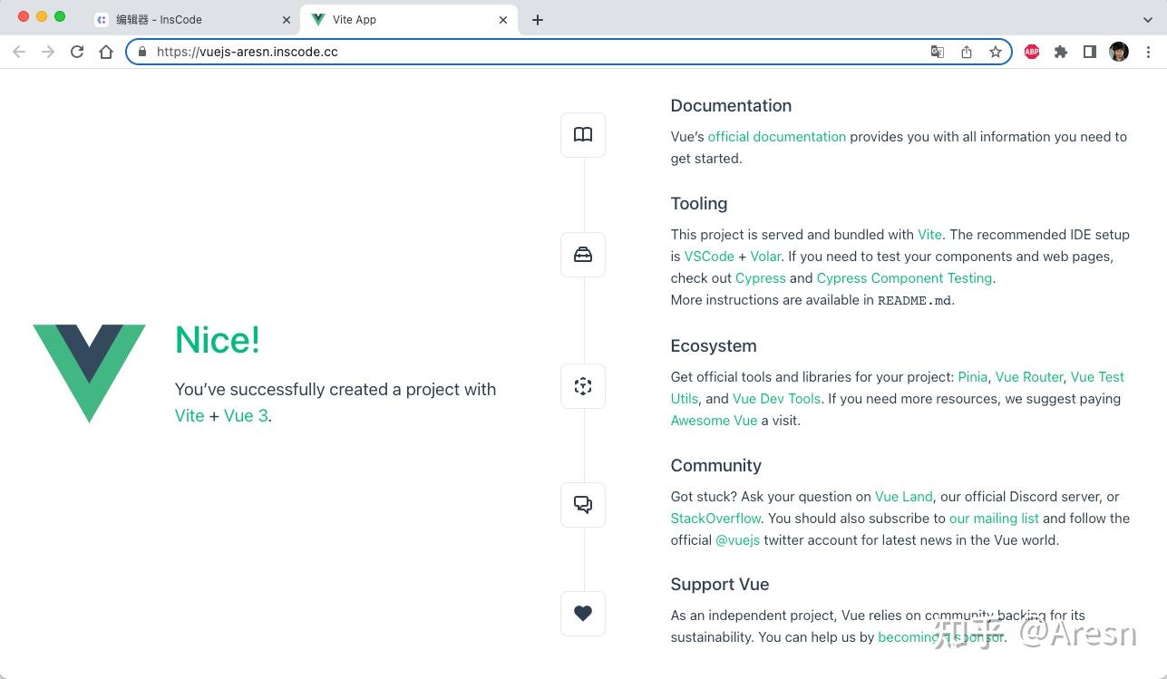Open the Chrome three-dot menu
The width and height of the screenshot is (1167, 679).
tap(1149, 53)
